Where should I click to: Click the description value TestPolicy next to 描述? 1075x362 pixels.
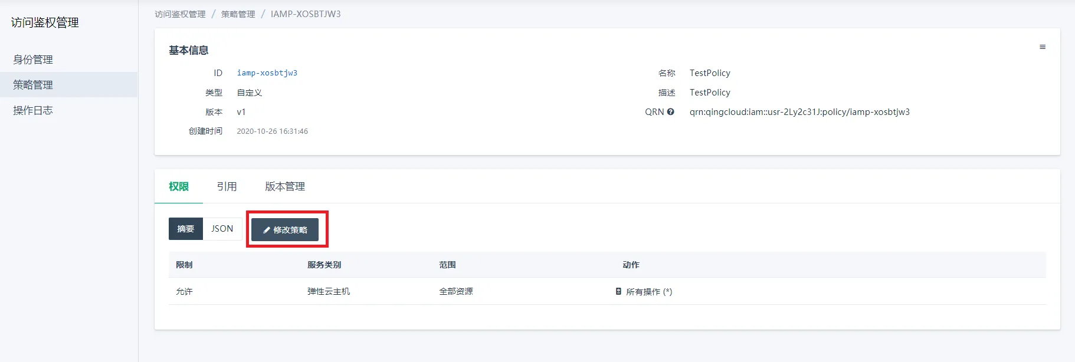[x=710, y=93]
